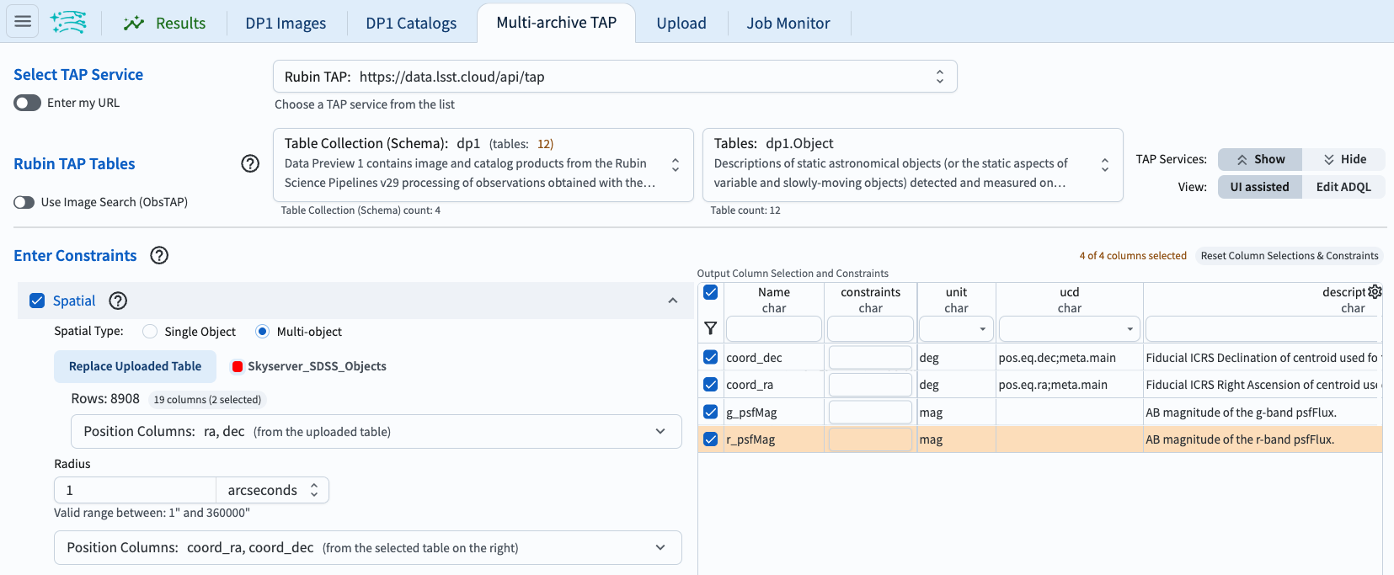Viewport: 1394px width, 575px height.
Task: Click 19 columns (2 selected) chip
Action: pos(207,400)
